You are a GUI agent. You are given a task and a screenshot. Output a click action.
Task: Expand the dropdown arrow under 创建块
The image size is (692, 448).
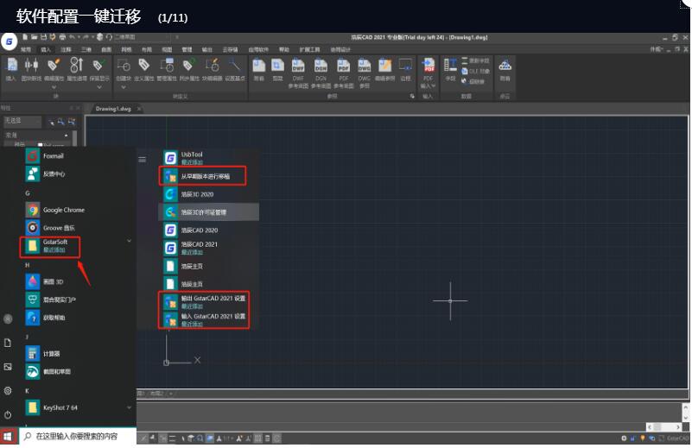pos(124,87)
